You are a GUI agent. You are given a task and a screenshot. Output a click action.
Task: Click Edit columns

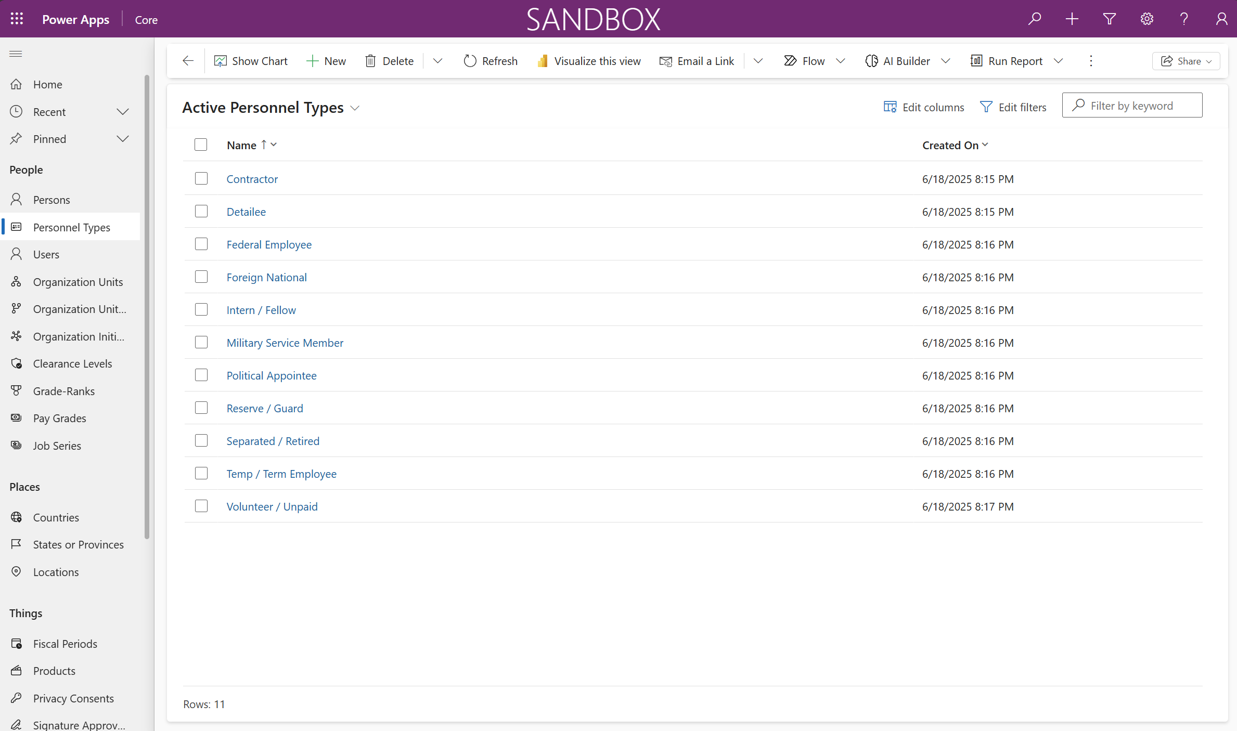click(x=924, y=107)
